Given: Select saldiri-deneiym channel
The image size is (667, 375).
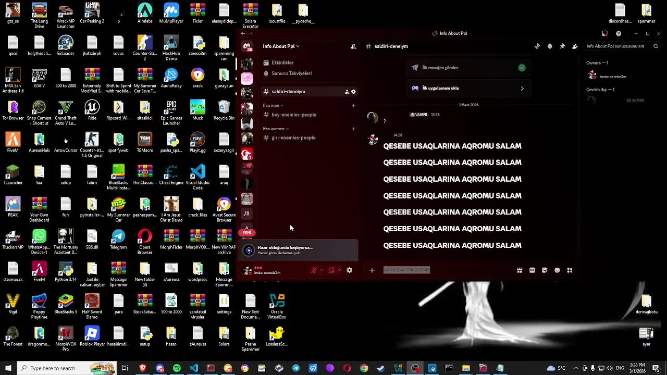Looking at the screenshot, I should point(309,92).
